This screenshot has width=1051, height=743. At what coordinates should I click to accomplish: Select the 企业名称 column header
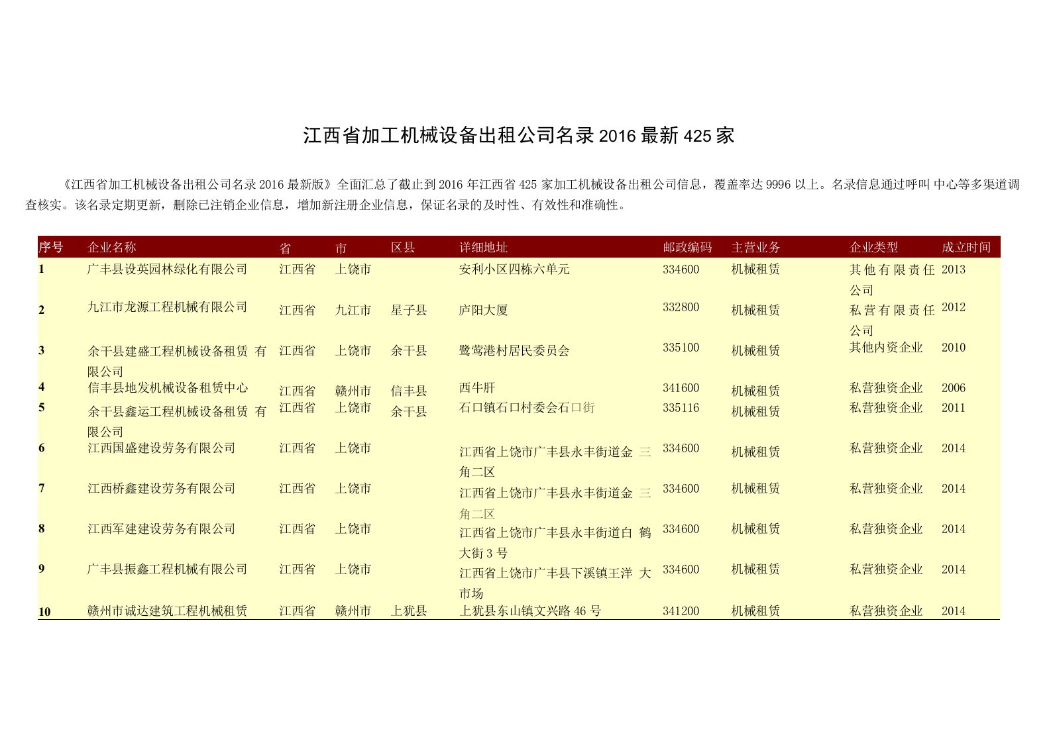112,247
